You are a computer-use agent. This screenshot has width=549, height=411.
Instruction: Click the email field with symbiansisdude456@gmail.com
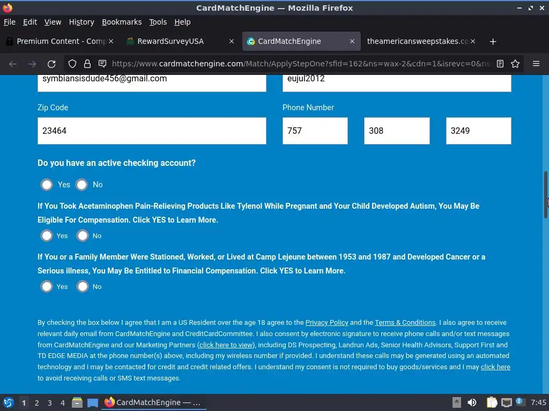click(x=152, y=83)
